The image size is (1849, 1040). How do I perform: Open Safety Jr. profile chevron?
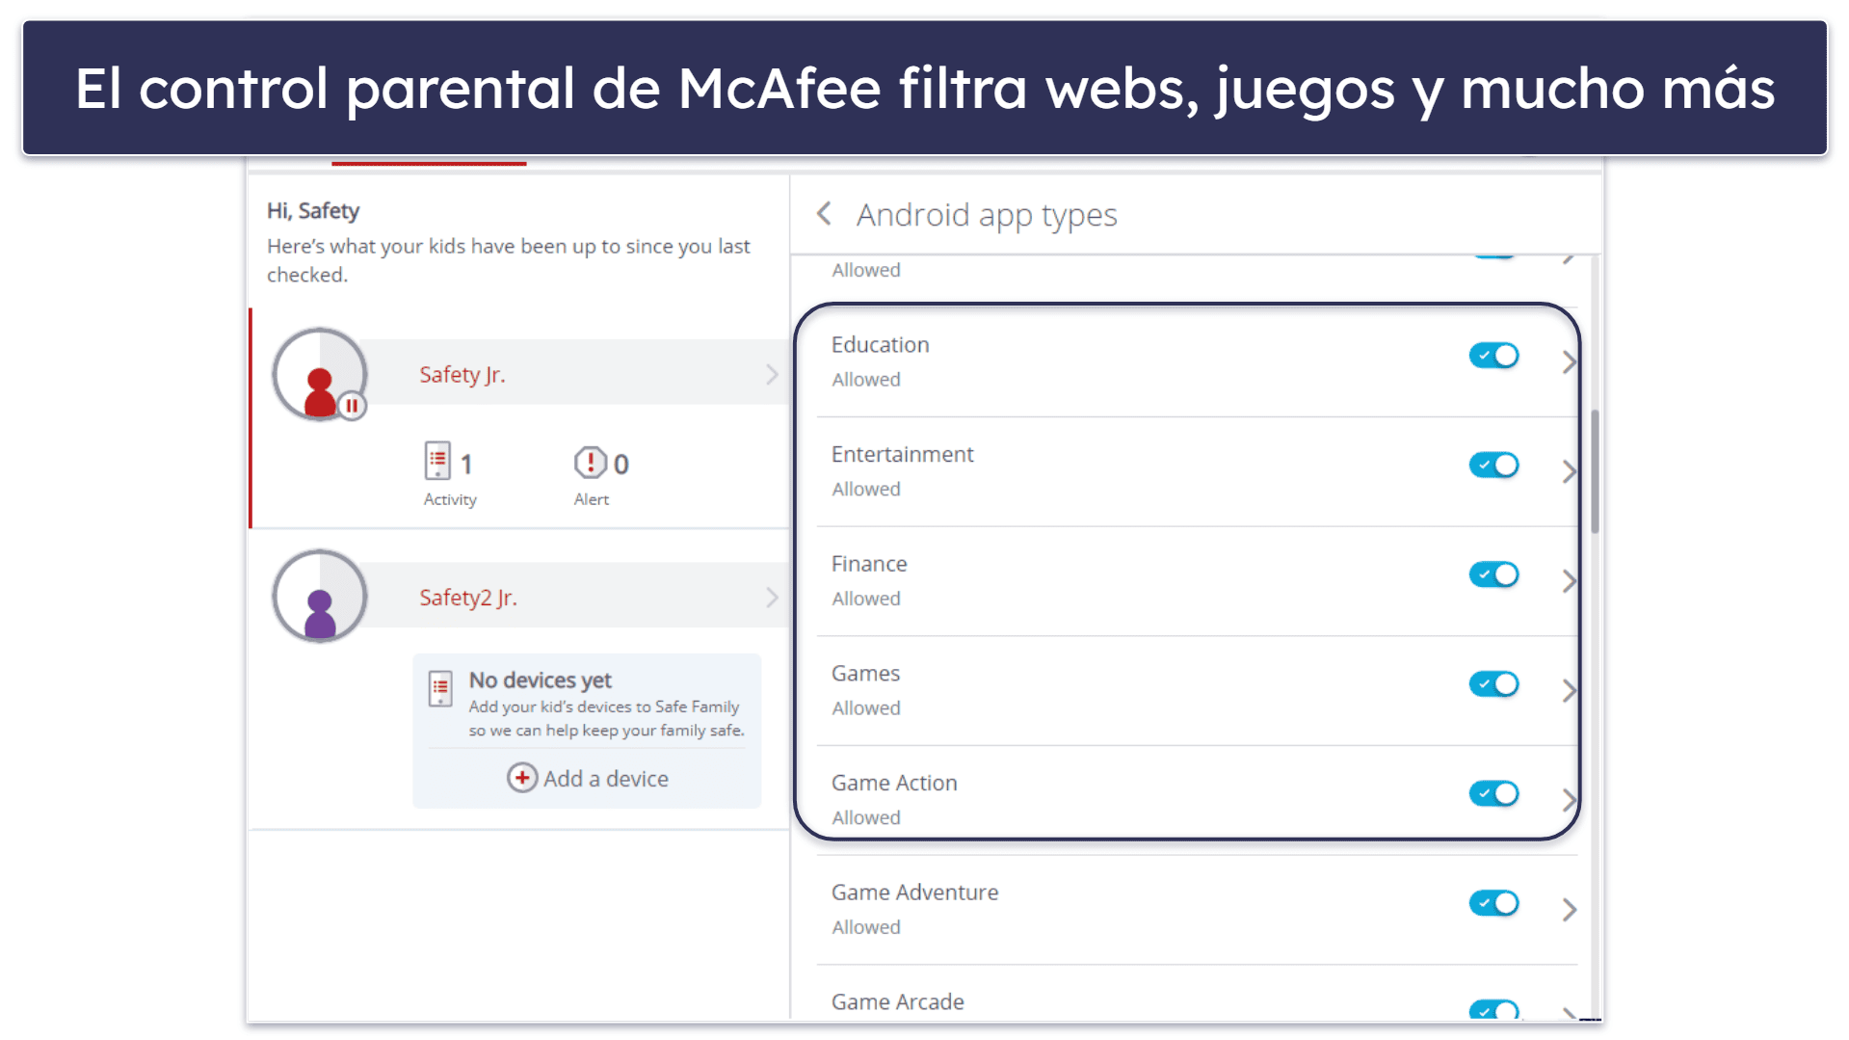pos(772,375)
